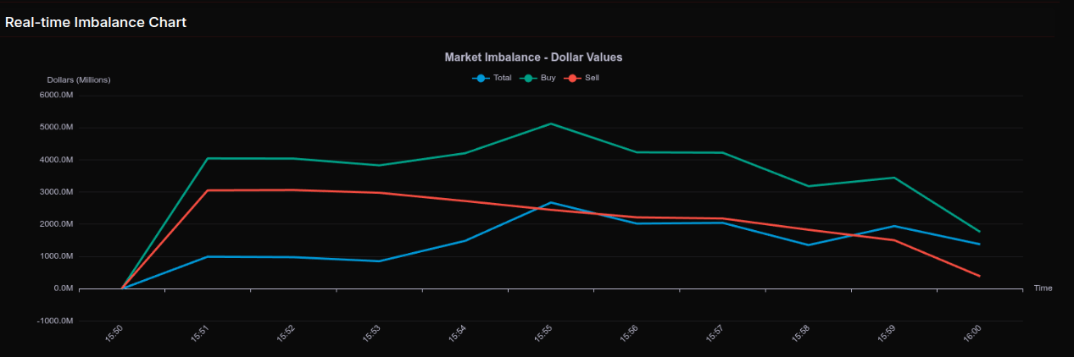
Task: Click the Sell line endpoint at 16:00
Action: coord(979,276)
